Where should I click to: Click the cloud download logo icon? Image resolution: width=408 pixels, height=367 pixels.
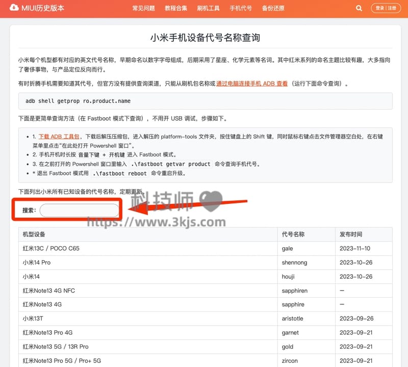point(14,8)
